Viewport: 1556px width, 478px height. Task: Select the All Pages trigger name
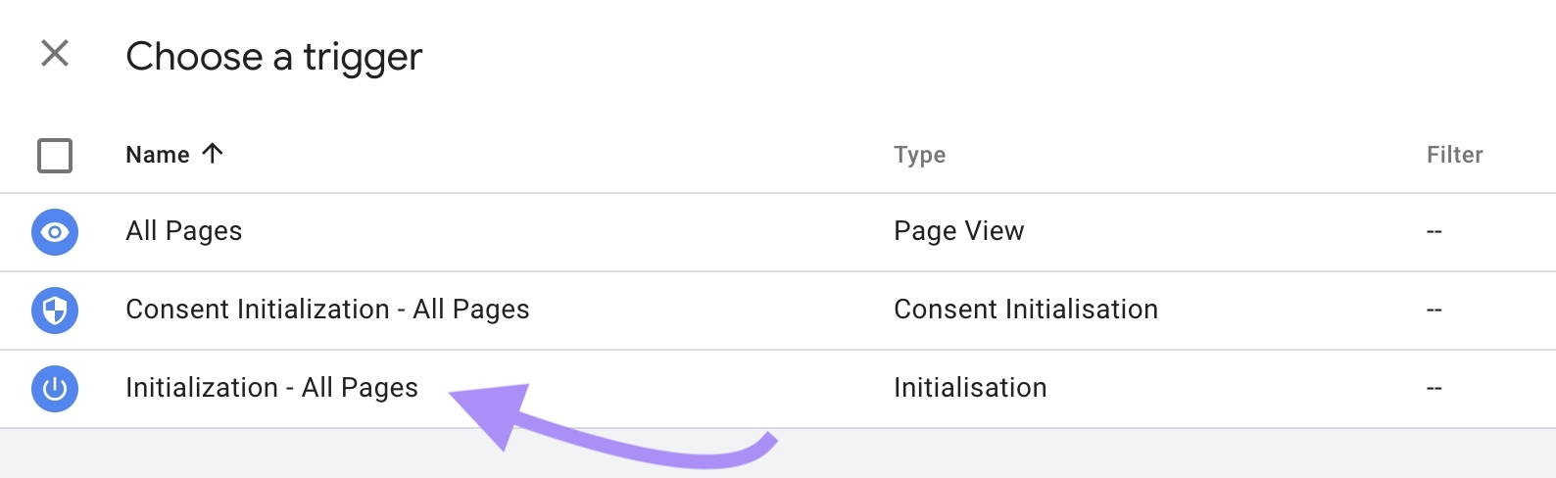point(184,231)
